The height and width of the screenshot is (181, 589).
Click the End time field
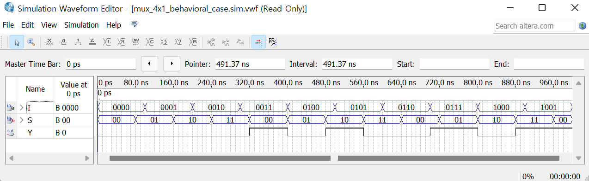(549, 64)
